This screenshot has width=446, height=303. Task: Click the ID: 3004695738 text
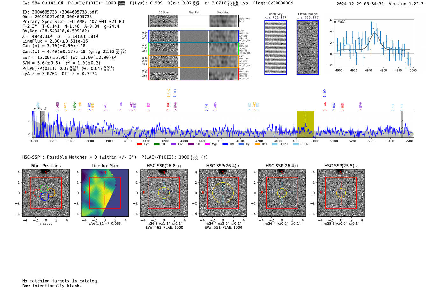(40, 12)
